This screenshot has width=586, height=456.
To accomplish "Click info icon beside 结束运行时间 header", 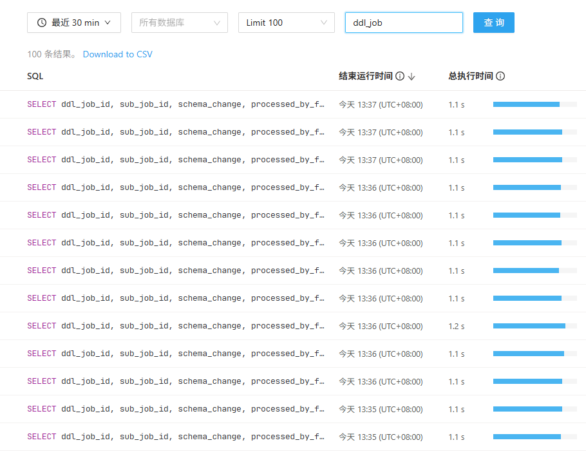I will 400,76.
